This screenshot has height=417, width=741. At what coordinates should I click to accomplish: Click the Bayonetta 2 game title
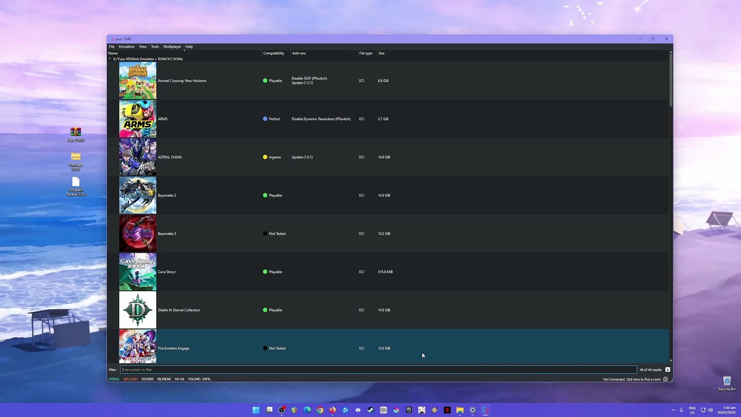(x=167, y=195)
